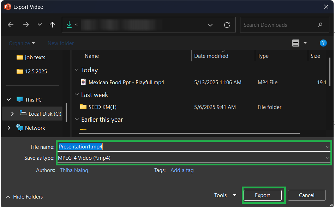Sort by Date modified column header
Image resolution: width=335 pixels, height=207 pixels.
[211, 56]
